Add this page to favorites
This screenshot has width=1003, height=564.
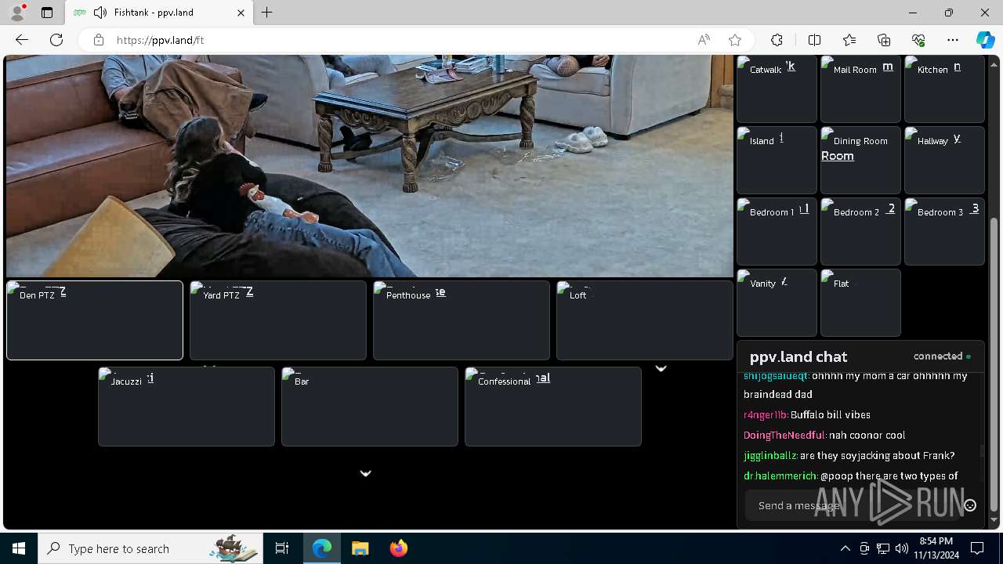(x=735, y=40)
